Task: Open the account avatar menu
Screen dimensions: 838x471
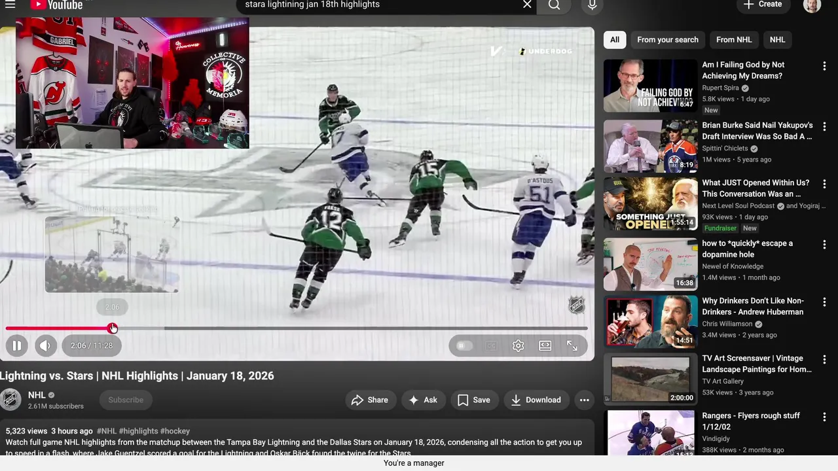Action: (812, 5)
